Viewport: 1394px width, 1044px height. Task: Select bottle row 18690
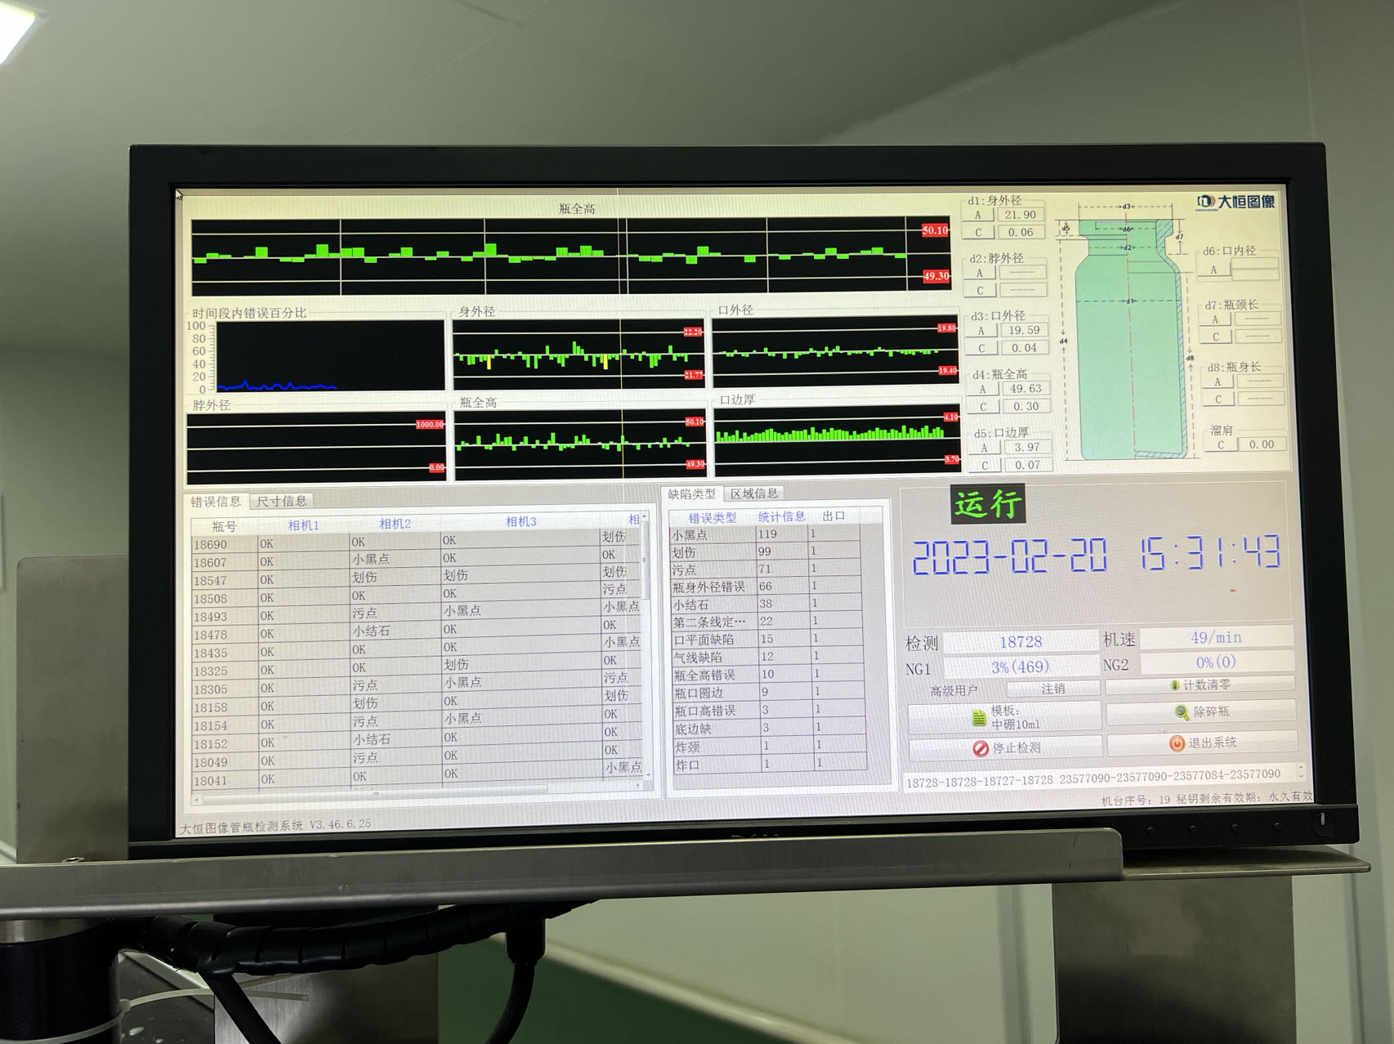(417, 542)
